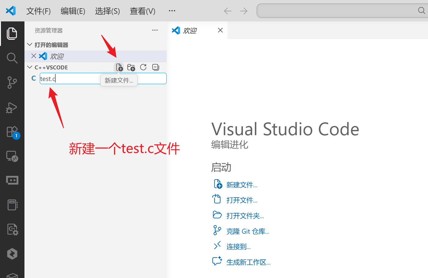Click 克隆 Git 仓库... link
428x278 pixels.
(x=248, y=232)
